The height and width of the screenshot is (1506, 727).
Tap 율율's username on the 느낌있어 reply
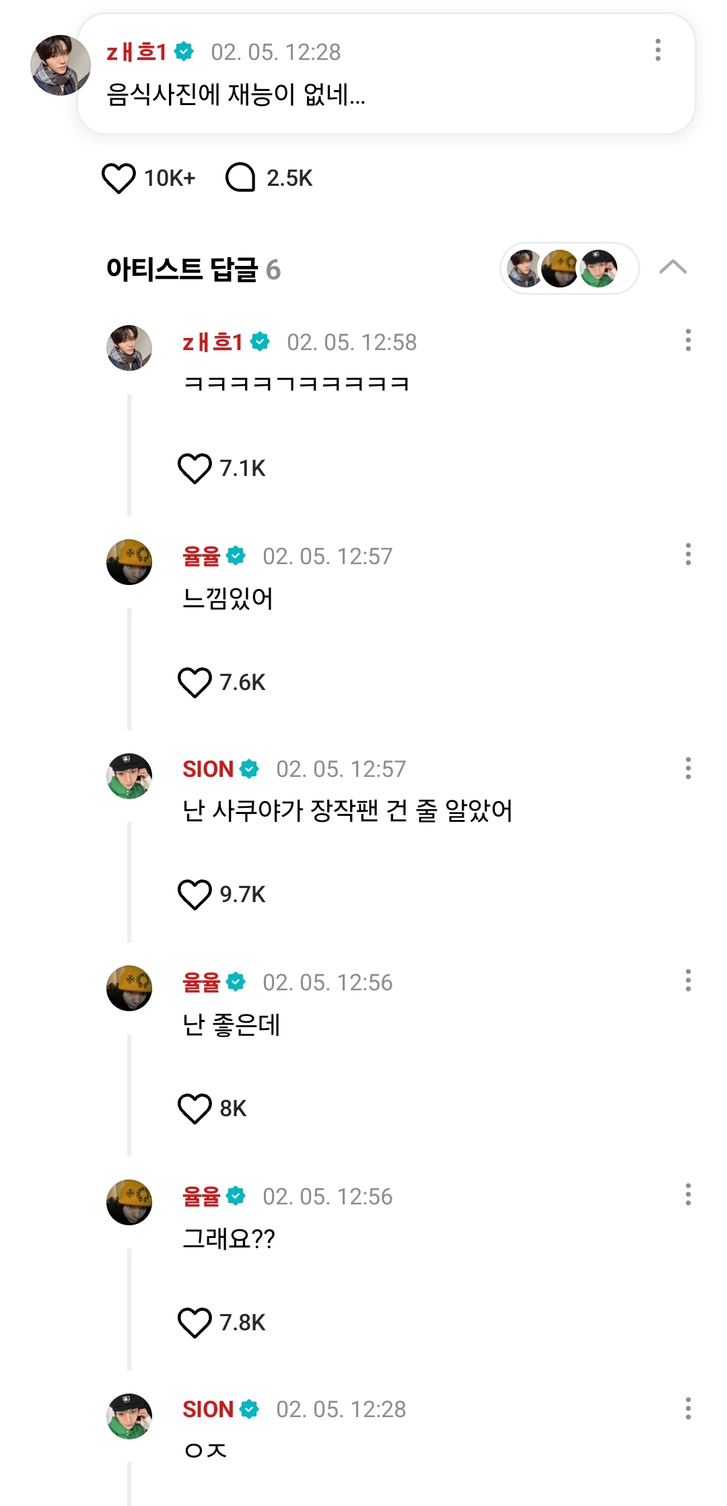(x=201, y=556)
